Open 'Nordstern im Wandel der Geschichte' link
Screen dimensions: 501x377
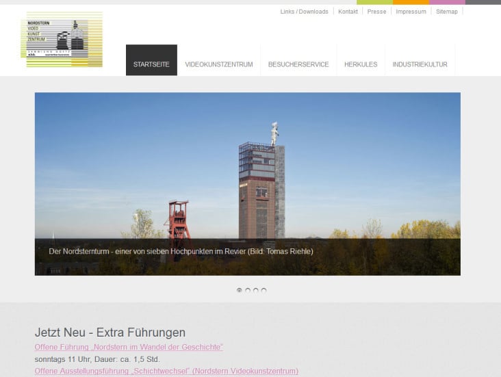[129, 347]
